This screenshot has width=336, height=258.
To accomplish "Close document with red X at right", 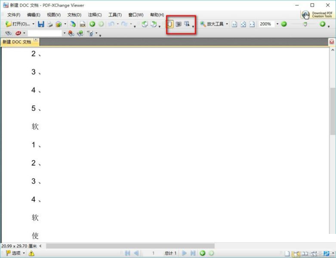I will tap(332, 42).
